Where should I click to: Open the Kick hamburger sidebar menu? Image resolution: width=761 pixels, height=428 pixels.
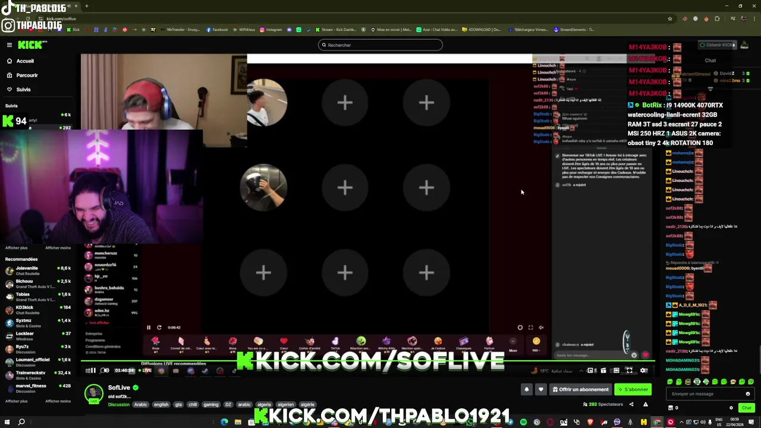10,45
